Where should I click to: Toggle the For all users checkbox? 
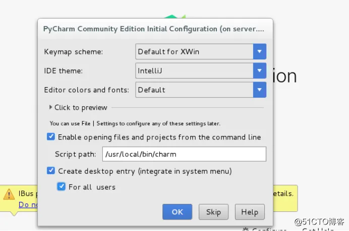point(61,186)
